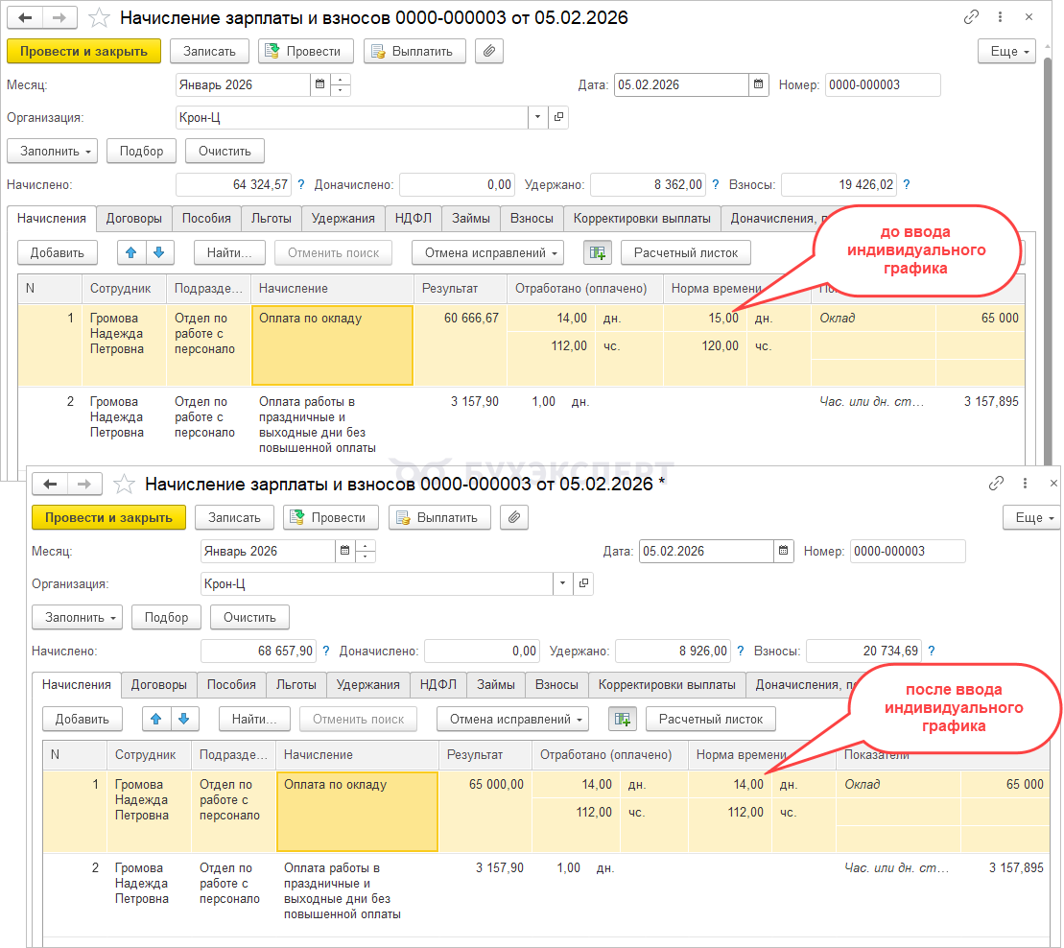The height and width of the screenshot is (948, 1064).
Task: Click Расчетный листок button in the upper window
Action: click(685, 252)
